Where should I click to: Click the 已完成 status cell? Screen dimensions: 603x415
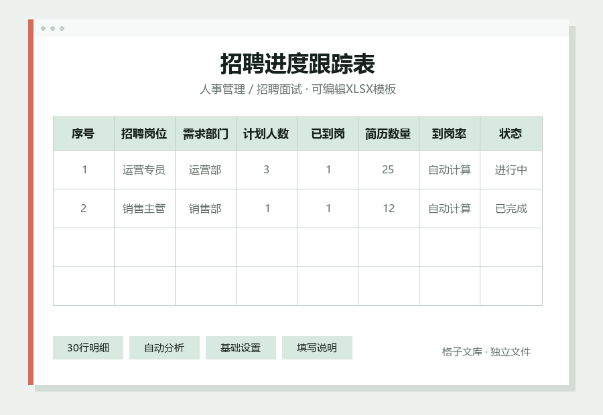511,209
